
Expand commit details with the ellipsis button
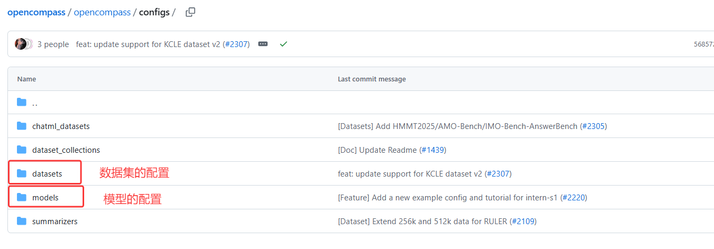263,44
